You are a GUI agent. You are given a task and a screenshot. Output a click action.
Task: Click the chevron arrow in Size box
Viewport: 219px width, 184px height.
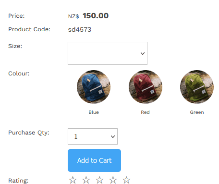coord(143,53)
